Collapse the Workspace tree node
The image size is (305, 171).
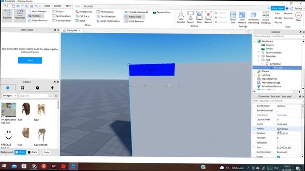pyautogui.click(x=254, y=41)
